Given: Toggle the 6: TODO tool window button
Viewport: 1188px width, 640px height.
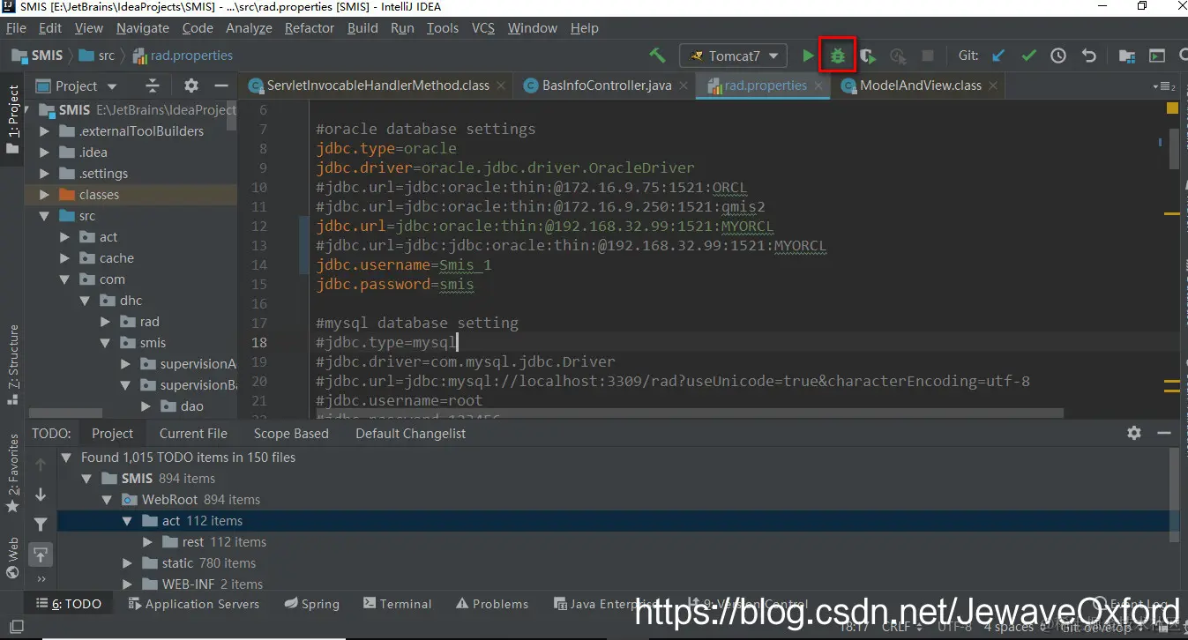Looking at the screenshot, I should (69, 604).
